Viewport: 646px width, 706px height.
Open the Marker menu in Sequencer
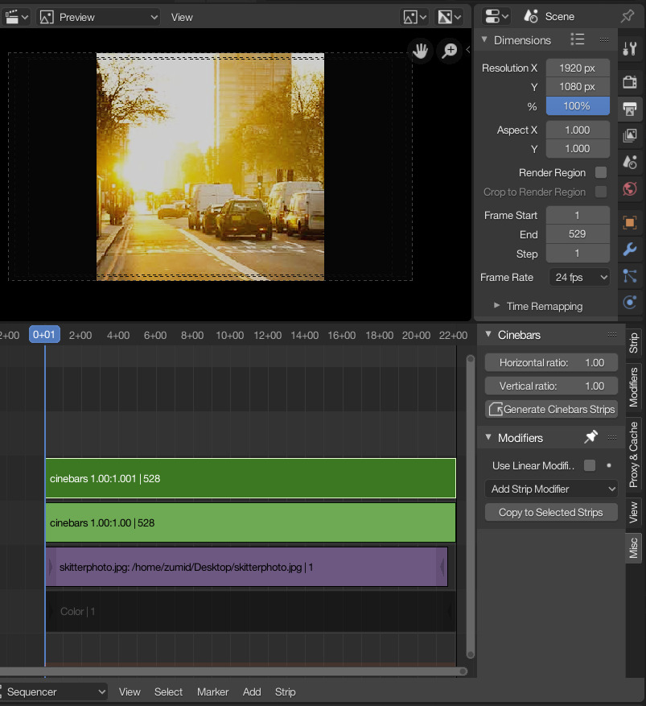pos(212,692)
